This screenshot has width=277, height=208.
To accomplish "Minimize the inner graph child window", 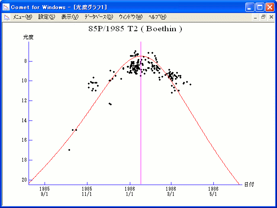I will click(256, 17).
